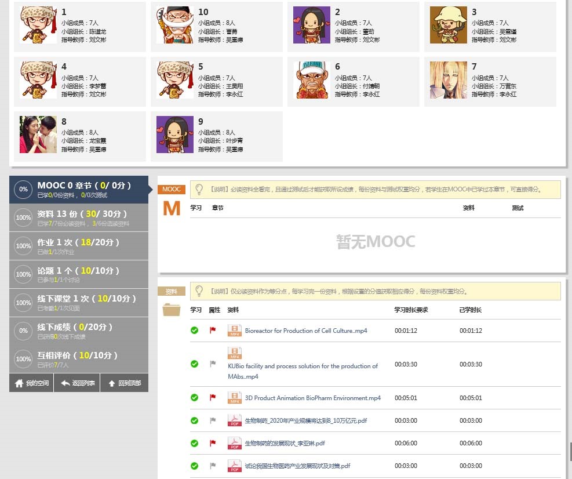Open 试论我国生物医药产业发展现状及对策.pdf
Screen dimensions: 572x479
point(297,466)
